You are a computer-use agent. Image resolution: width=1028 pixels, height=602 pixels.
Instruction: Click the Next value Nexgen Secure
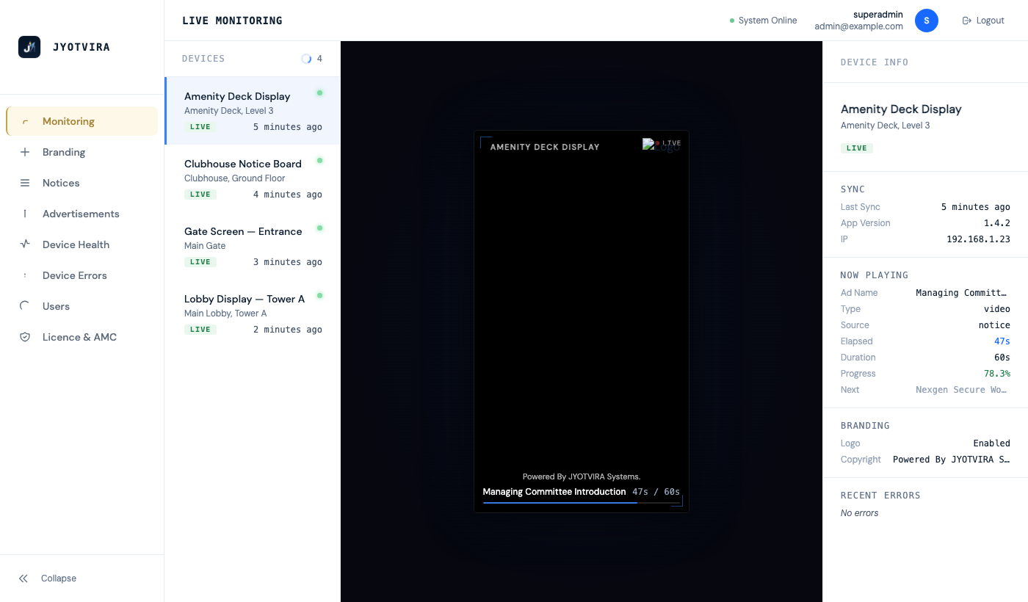pyautogui.click(x=963, y=390)
